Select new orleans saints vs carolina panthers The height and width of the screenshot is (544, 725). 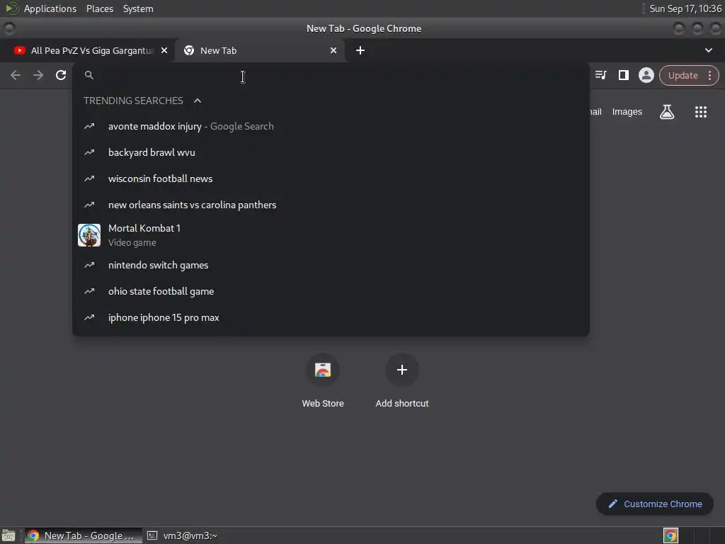(331, 205)
